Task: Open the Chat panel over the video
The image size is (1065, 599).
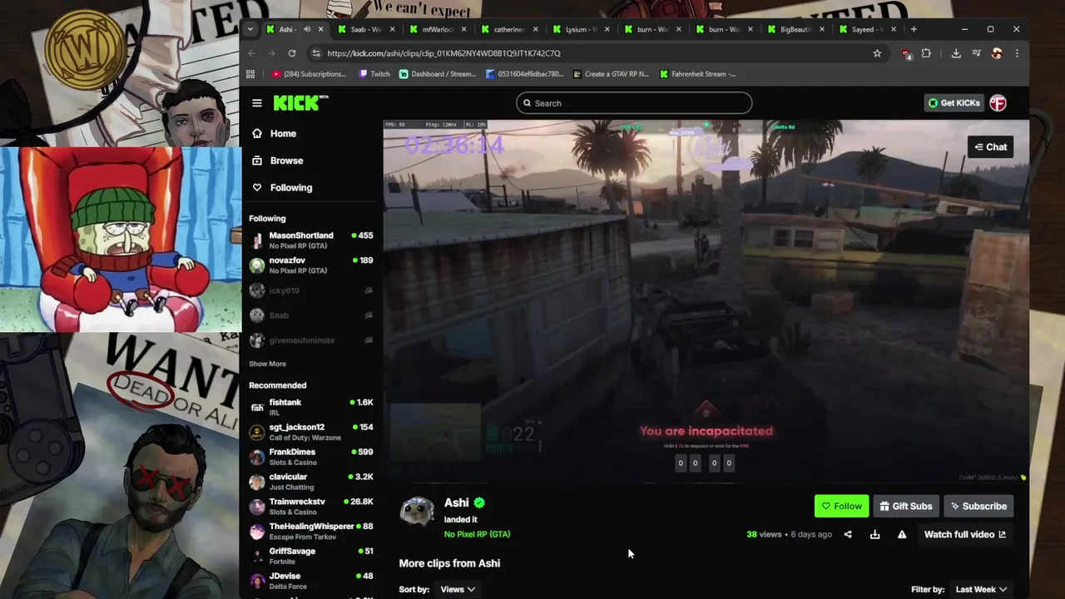Action: [x=991, y=147]
